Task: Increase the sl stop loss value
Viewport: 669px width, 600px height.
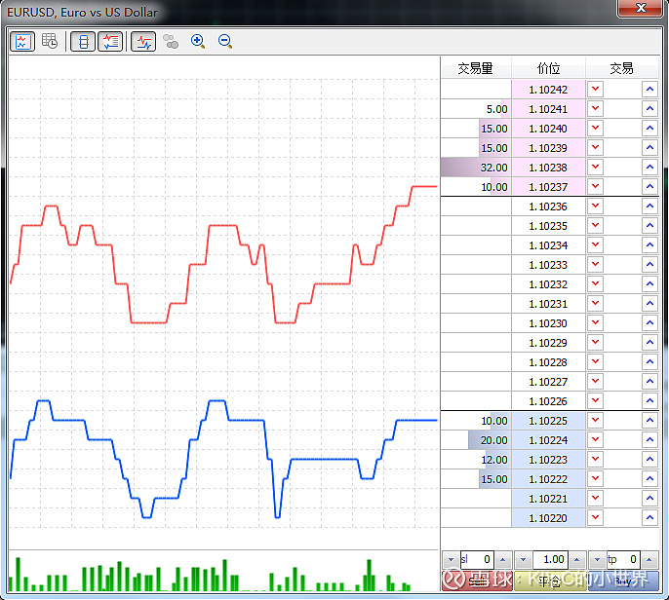Action: (x=502, y=560)
